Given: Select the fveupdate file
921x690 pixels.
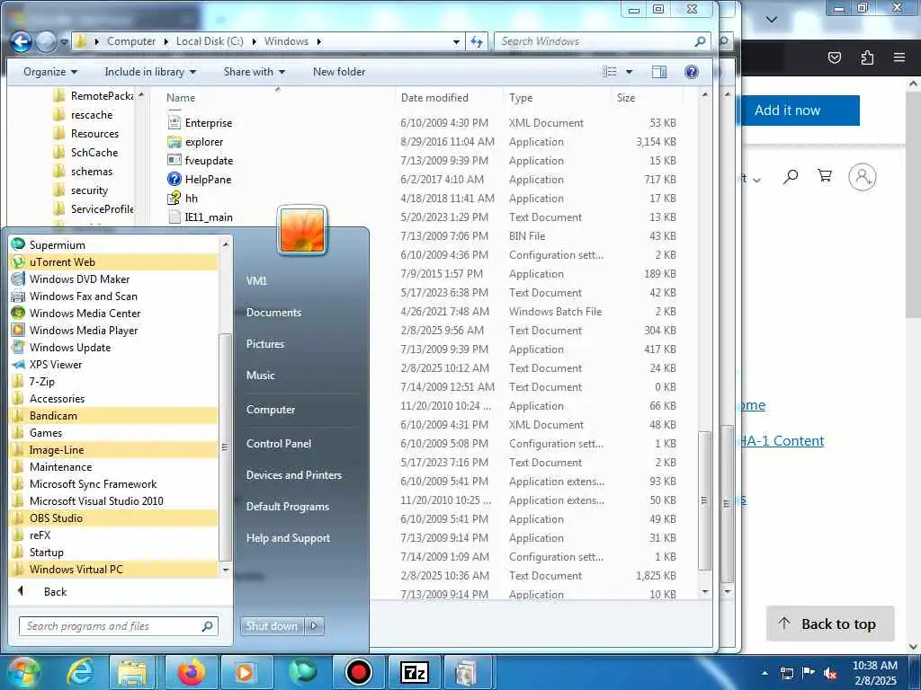Looking at the screenshot, I should [x=209, y=160].
